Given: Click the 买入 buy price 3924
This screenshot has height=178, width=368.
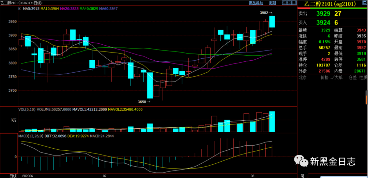Looking at the screenshot, I should click(x=323, y=23).
